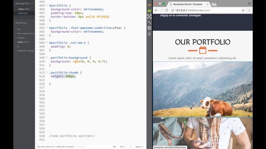Click the checkered pattern icon in the Brackets sidebar
The width and height of the screenshot is (266, 149).
(x=149, y=17)
